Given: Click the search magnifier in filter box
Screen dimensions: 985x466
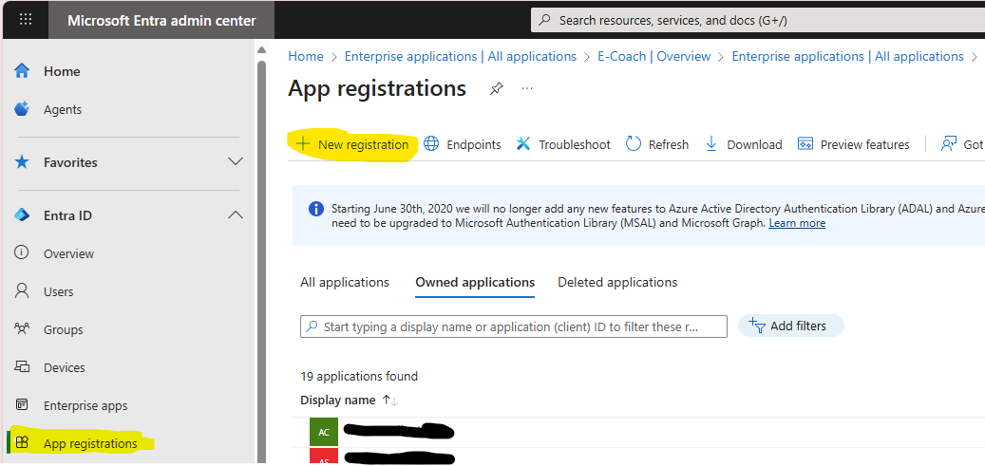Looking at the screenshot, I should 312,326.
